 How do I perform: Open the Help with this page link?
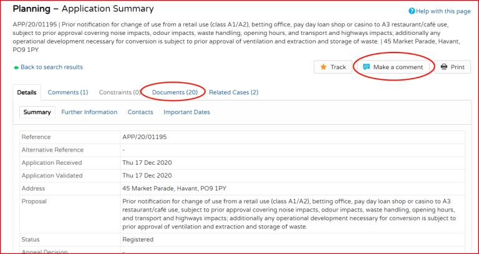[x=443, y=12]
